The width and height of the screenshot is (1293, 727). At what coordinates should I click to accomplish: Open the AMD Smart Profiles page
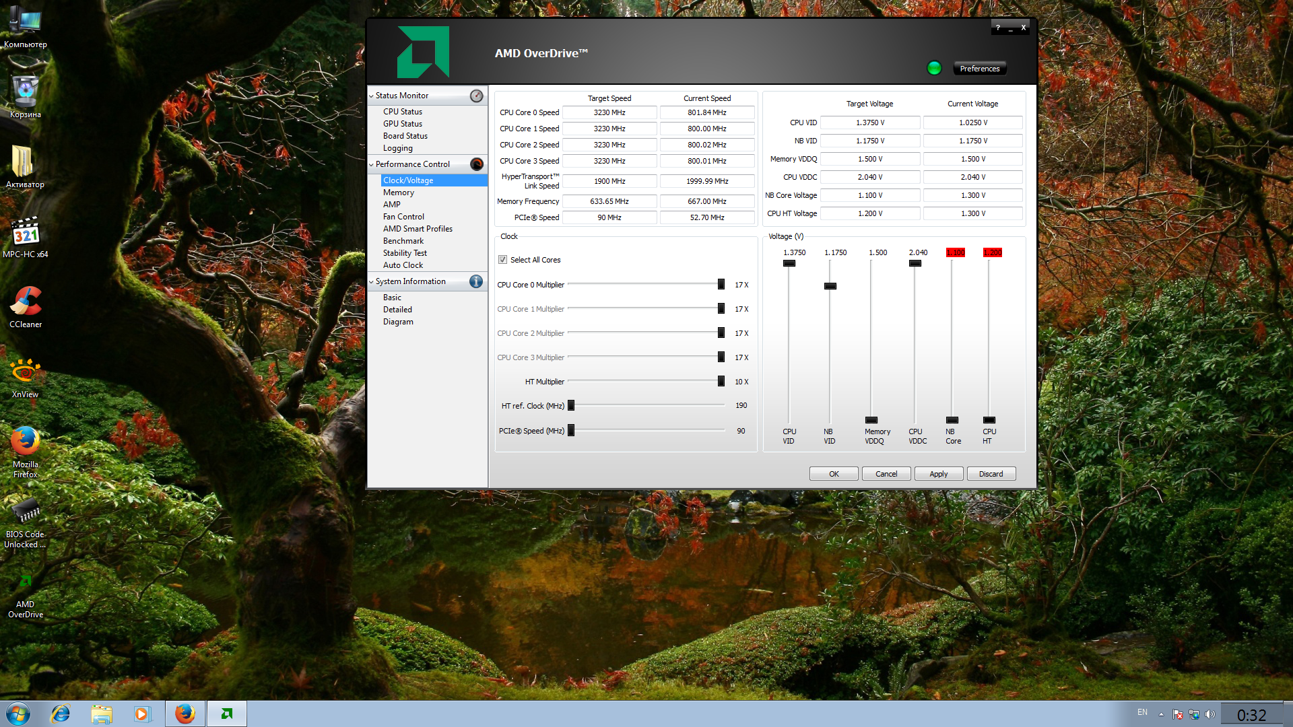tap(418, 229)
